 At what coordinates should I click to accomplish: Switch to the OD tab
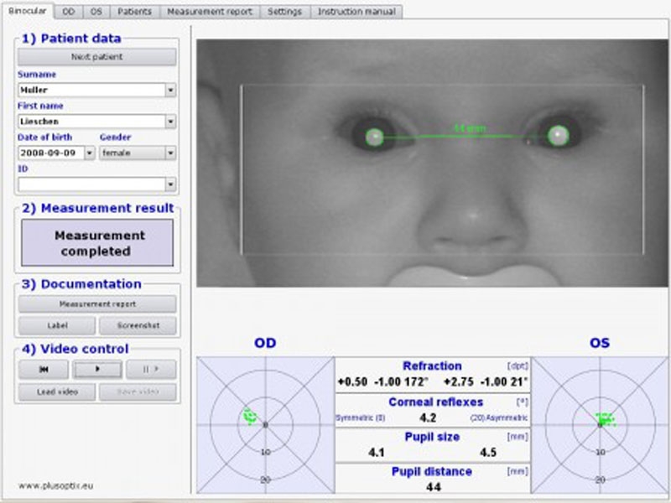69,12
